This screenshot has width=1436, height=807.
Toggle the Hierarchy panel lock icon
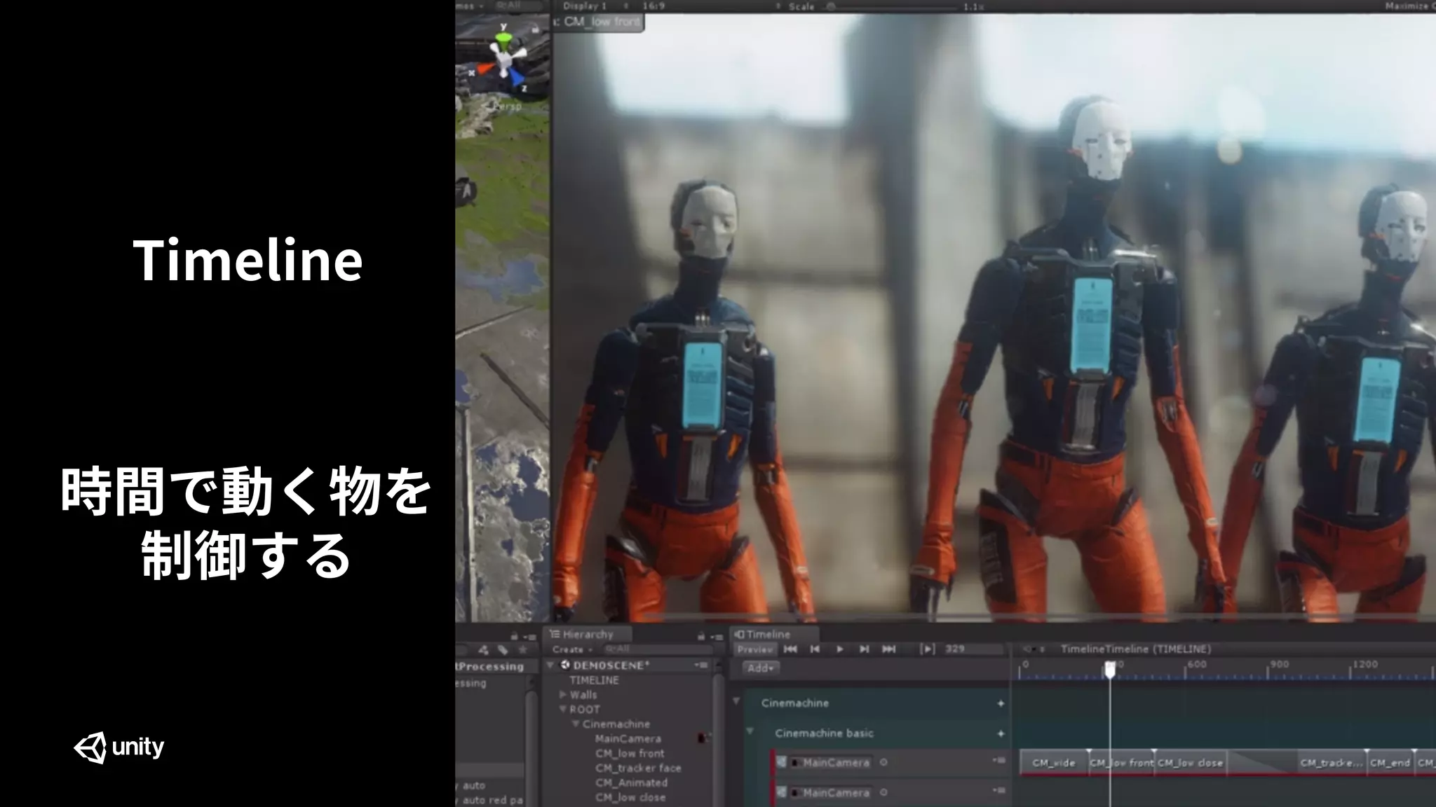701,636
